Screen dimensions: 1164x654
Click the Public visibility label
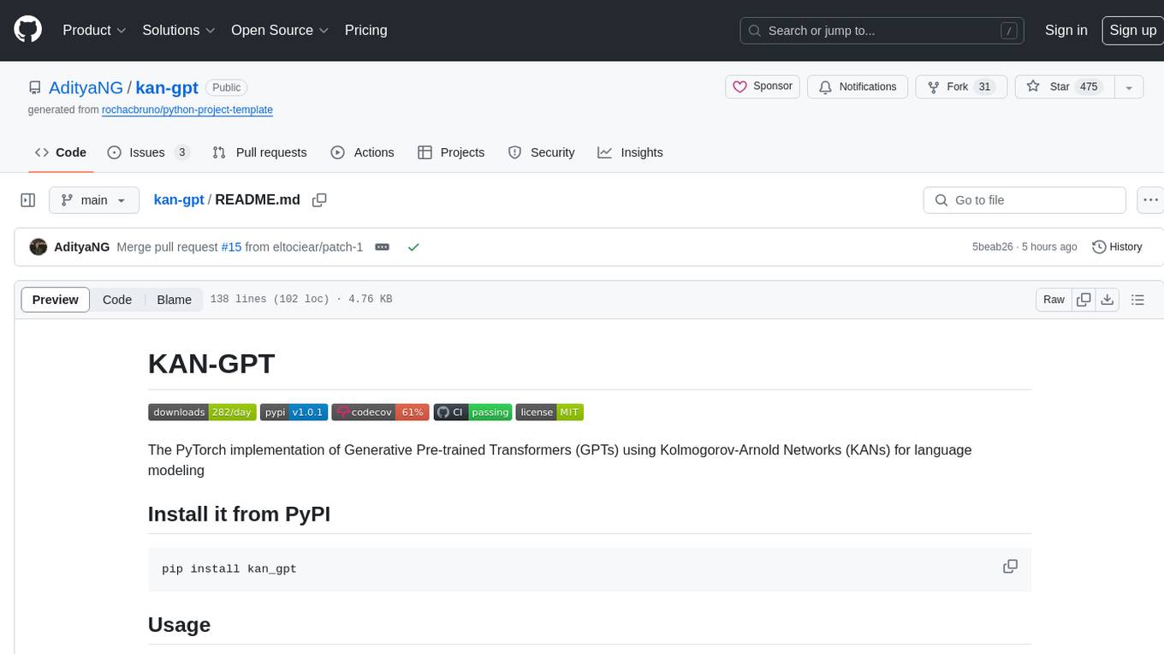(227, 87)
